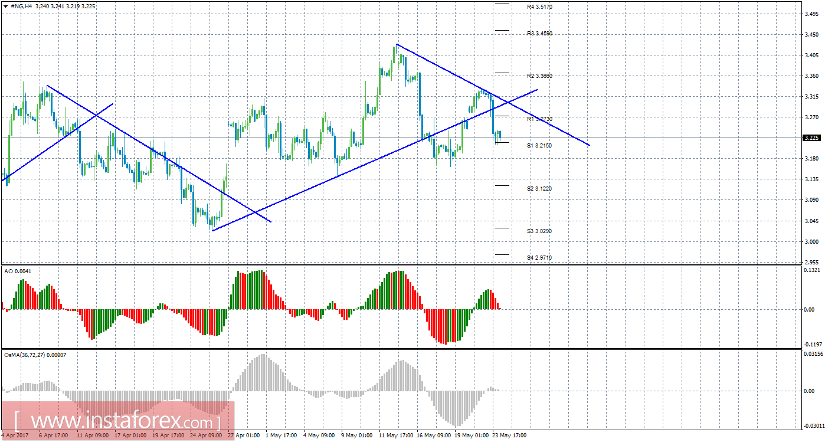Click the 3.270 price axis value

click(x=811, y=117)
